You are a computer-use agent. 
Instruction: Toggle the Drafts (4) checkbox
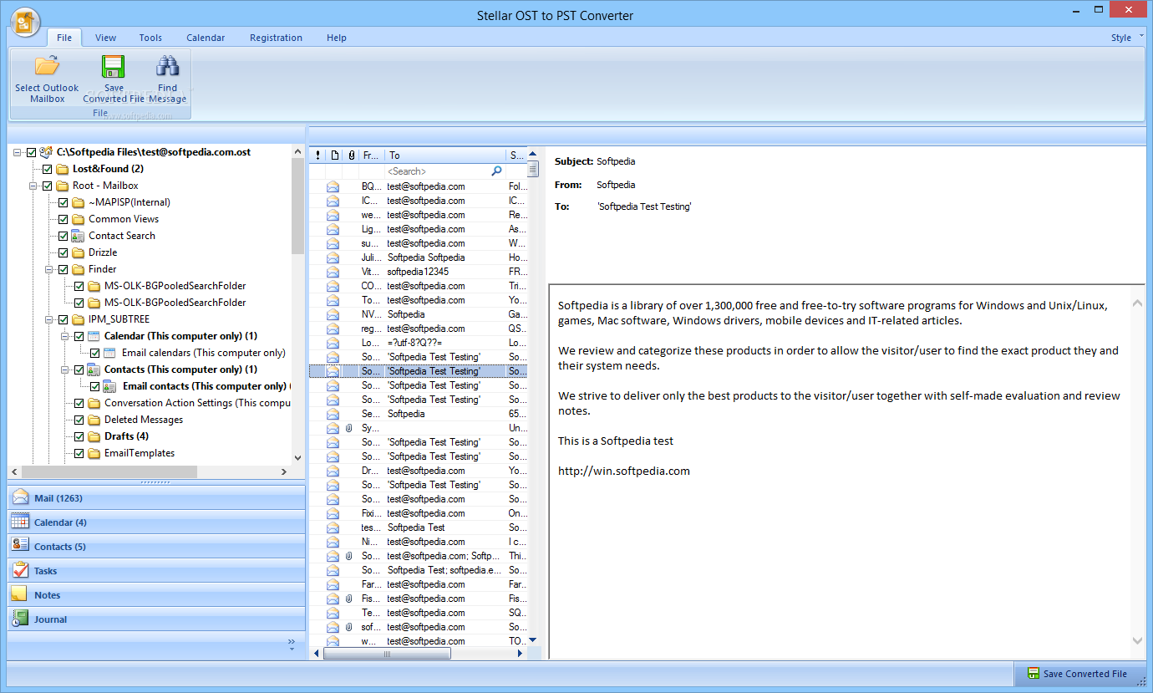[x=79, y=436]
